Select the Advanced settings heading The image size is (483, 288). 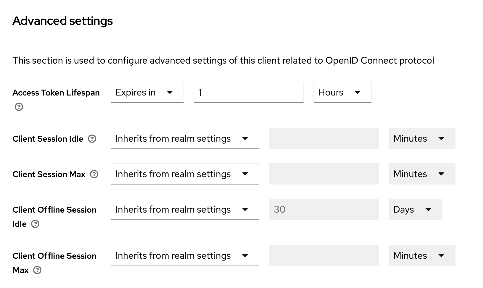click(x=62, y=21)
